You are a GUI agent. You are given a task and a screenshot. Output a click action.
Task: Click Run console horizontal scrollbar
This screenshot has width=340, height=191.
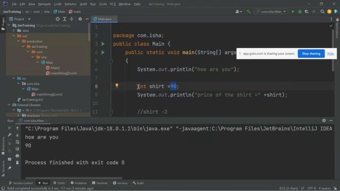[74, 178]
